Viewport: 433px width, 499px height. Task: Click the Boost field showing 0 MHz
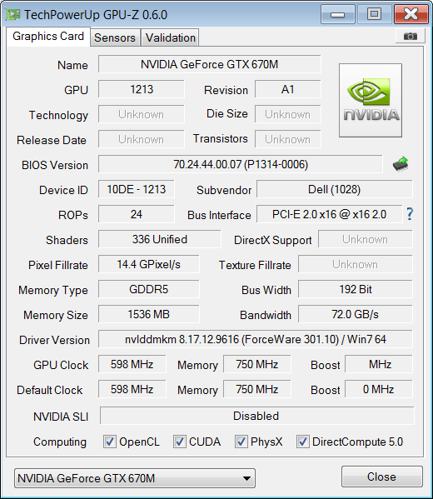tap(379, 389)
